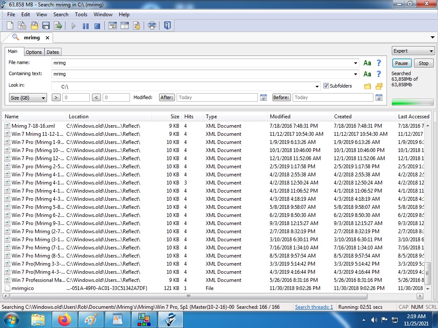Open the configuration icon with gear on document
Viewport: 438px width, 328px height.
tap(136, 26)
